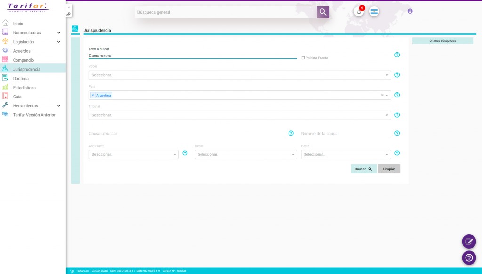Clear all País selections with x

pyautogui.click(x=382, y=95)
